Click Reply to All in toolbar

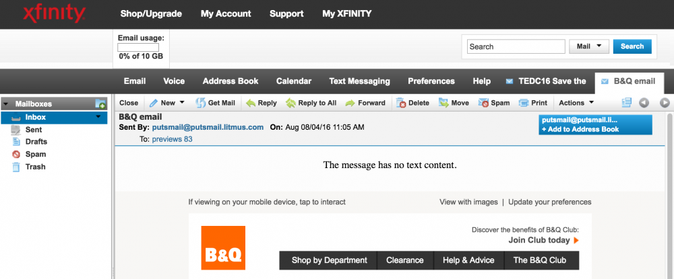coord(311,103)
